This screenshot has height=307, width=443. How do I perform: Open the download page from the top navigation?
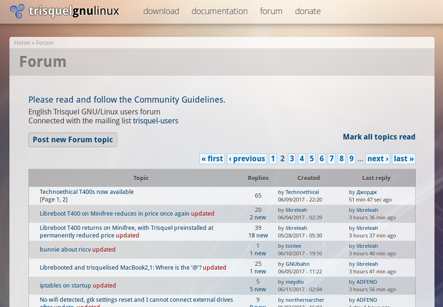tap(161, 11)
